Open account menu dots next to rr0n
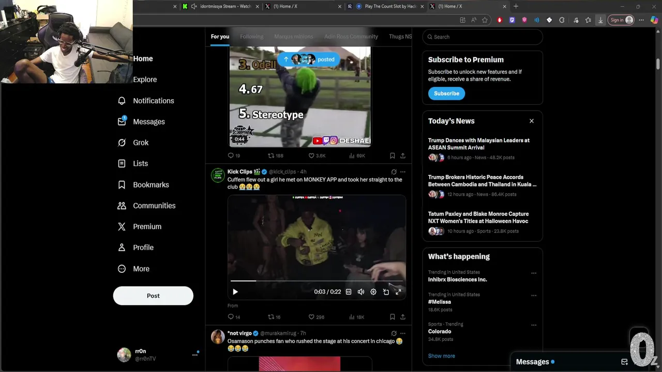 195,354
